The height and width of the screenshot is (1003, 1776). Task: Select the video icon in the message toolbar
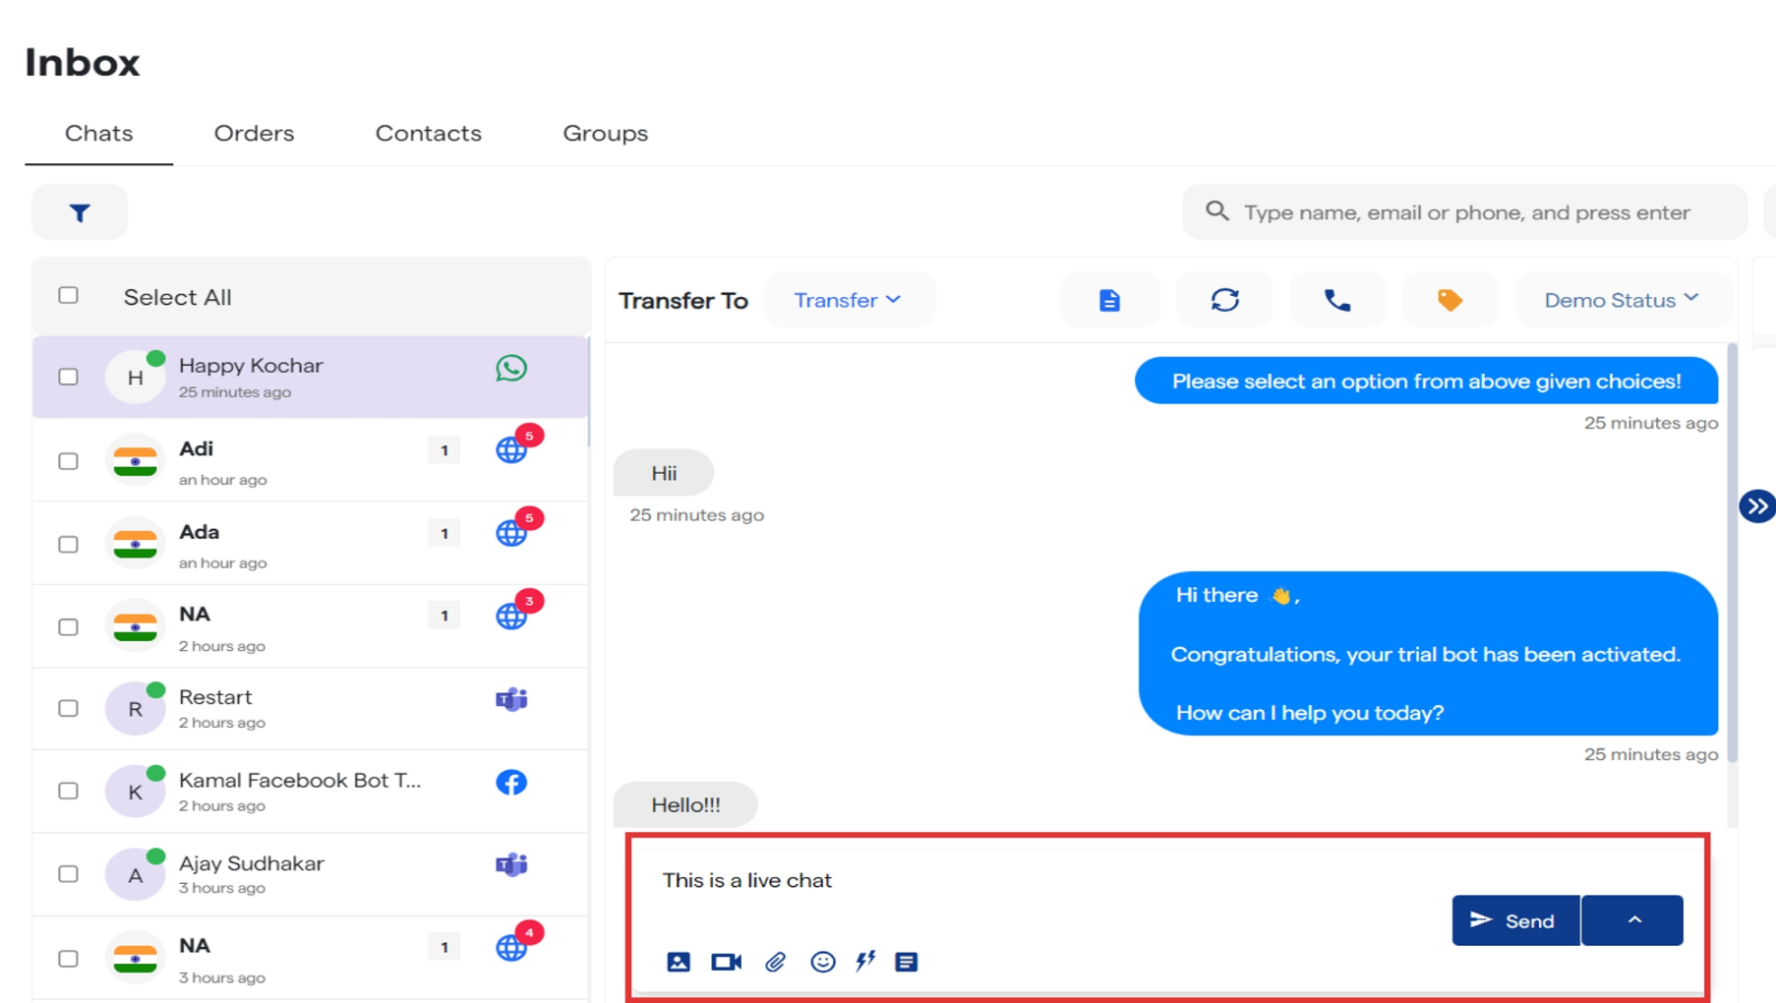726,962
